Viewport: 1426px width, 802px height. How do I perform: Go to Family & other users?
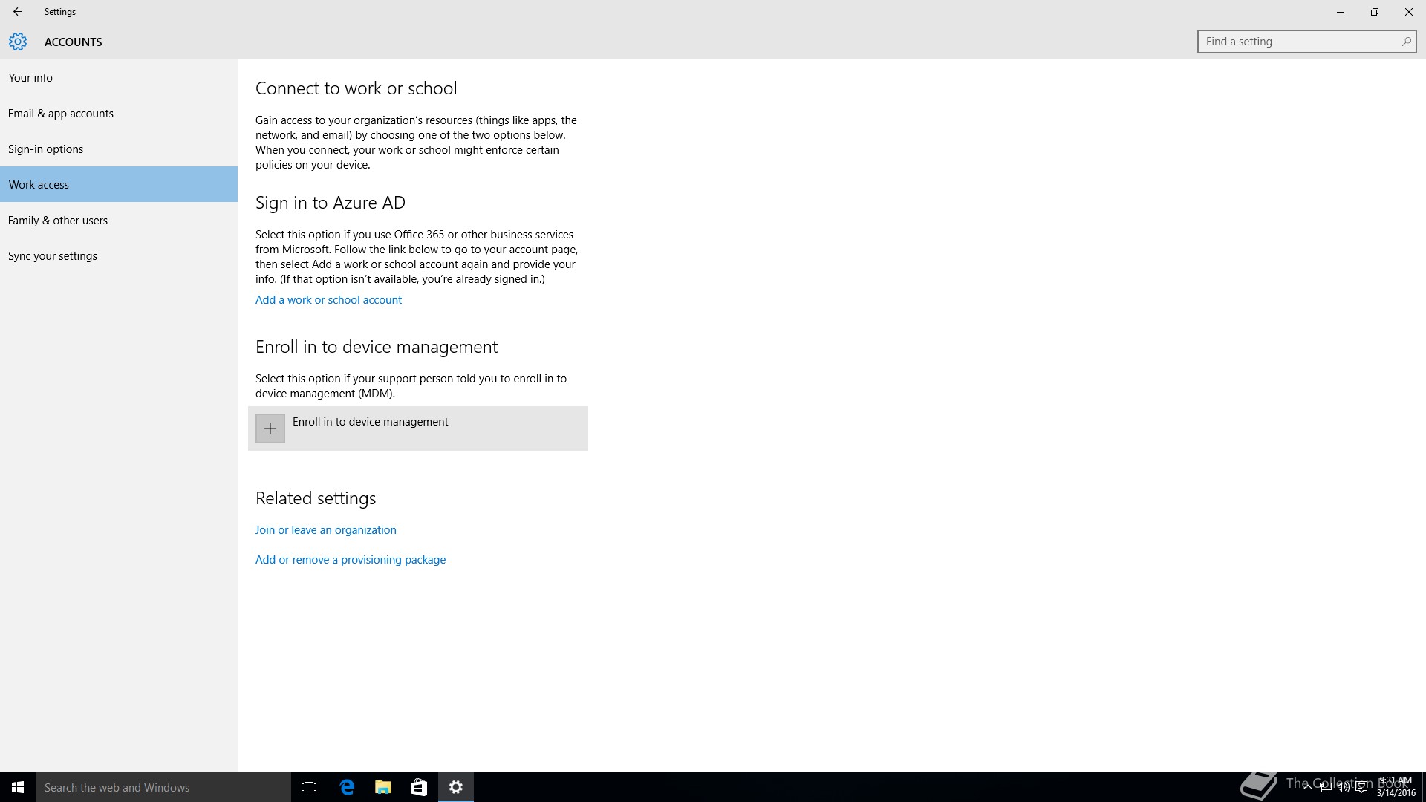tap(58, 220)
